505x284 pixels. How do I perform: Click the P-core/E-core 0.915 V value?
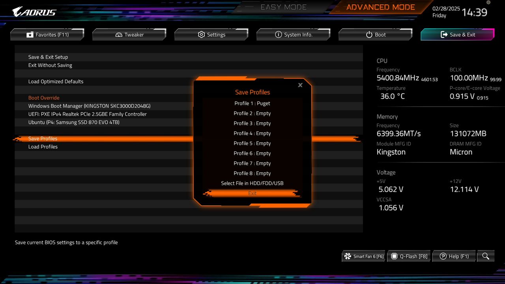tap(462, 96)
